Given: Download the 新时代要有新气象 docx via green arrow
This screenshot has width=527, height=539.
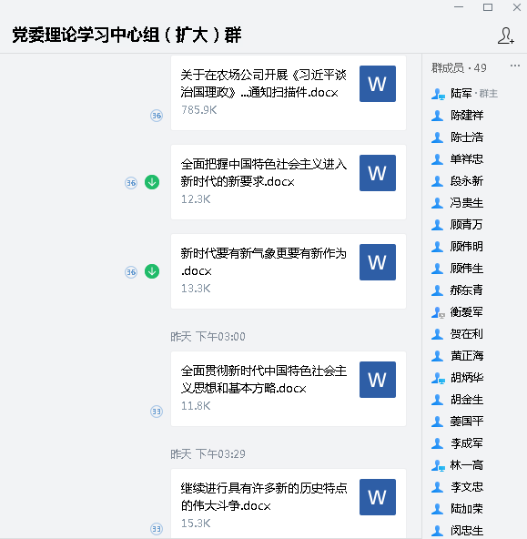Looking at the screenshot, I should coord(152,271).
